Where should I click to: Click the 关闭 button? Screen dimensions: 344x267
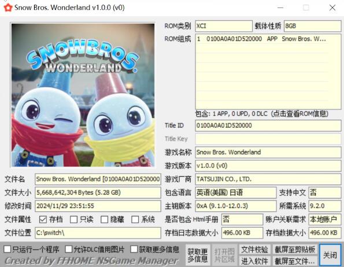click(330, 255)
